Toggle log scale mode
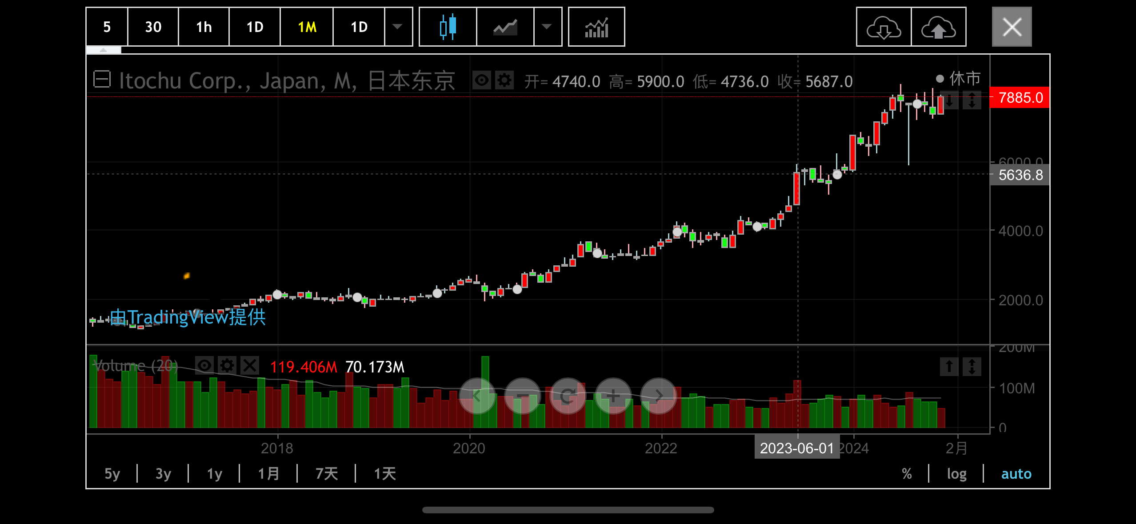The height and width of the screenshot is (524, 1136). click(956, 474)
